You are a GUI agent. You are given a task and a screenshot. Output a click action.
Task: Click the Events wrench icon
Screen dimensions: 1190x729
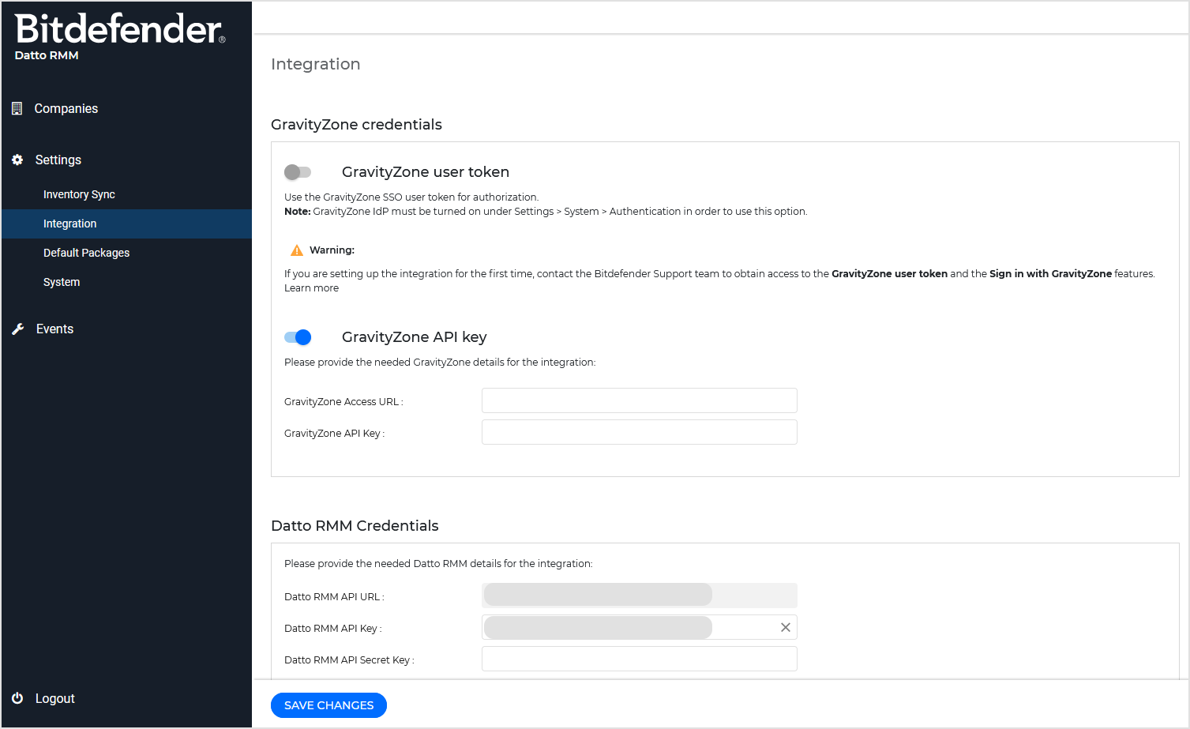pyautogui.click(x=17, y=329)
